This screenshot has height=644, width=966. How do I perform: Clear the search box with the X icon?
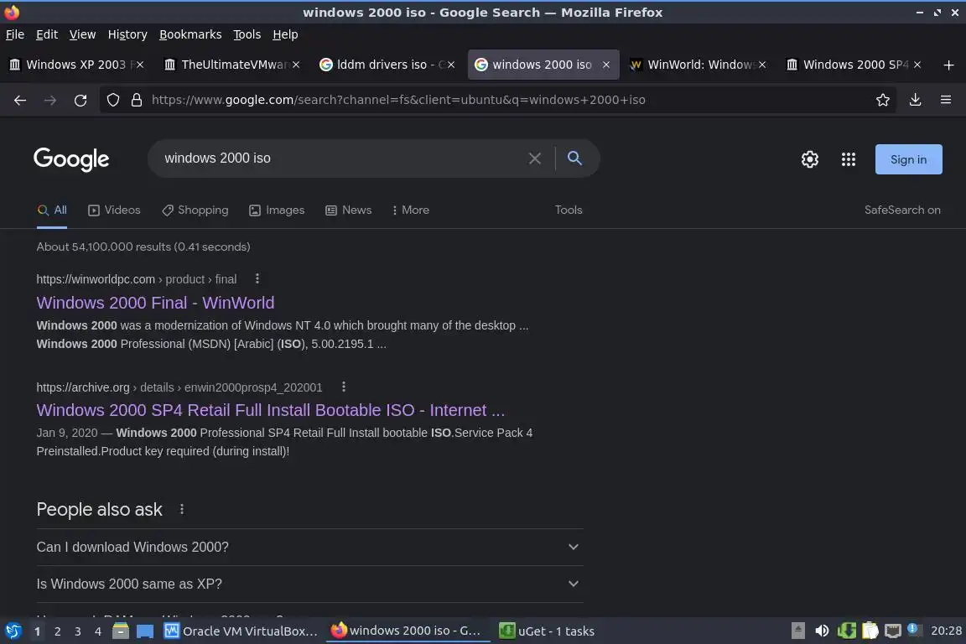point(535,158)
